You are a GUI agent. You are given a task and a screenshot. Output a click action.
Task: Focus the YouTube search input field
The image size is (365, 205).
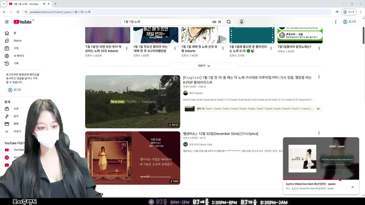pyautogui.click(x=167, y=22)
